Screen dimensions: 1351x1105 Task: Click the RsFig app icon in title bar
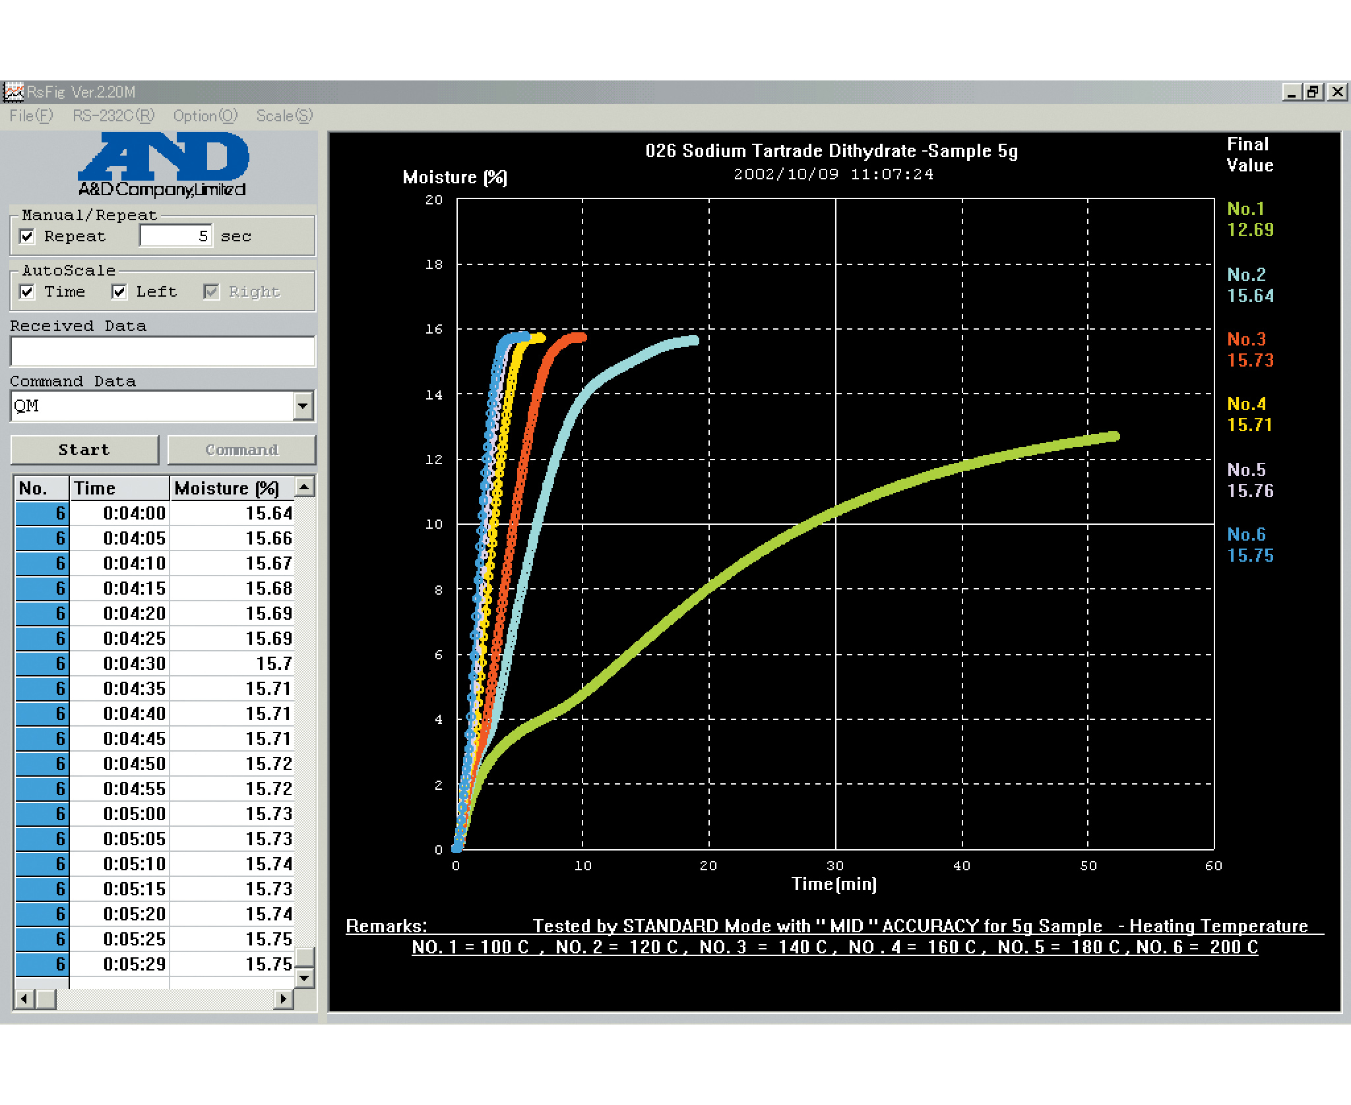click(x=13, y=92)
